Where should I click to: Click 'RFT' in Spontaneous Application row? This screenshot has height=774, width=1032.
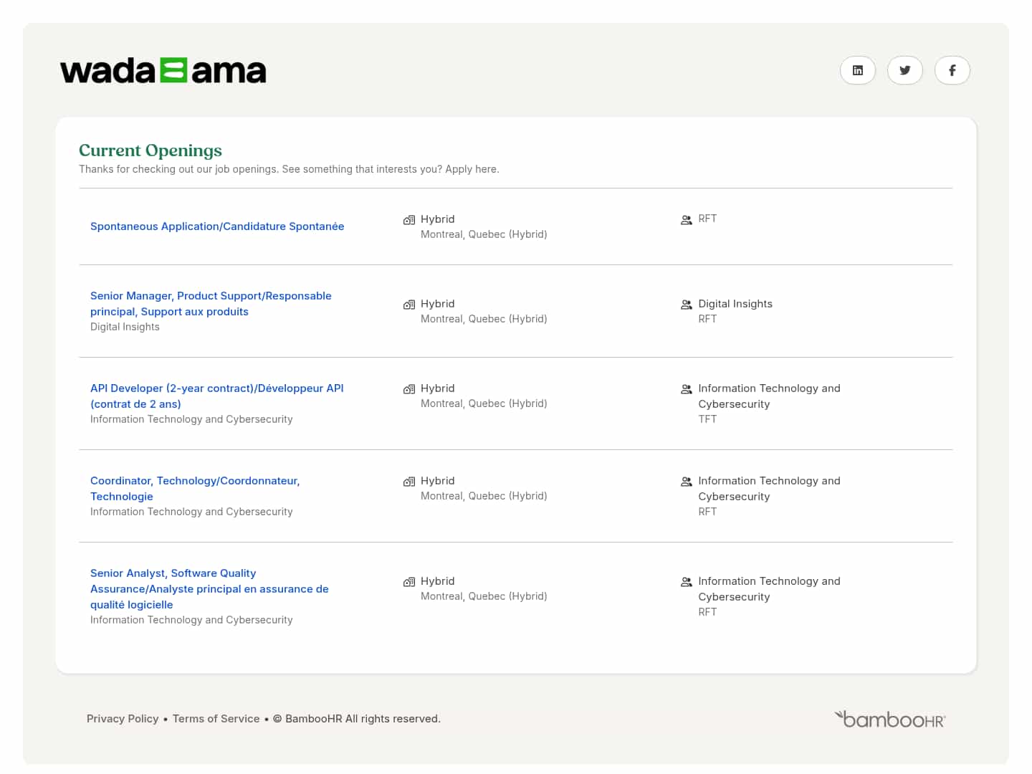[x=707, y=219]
